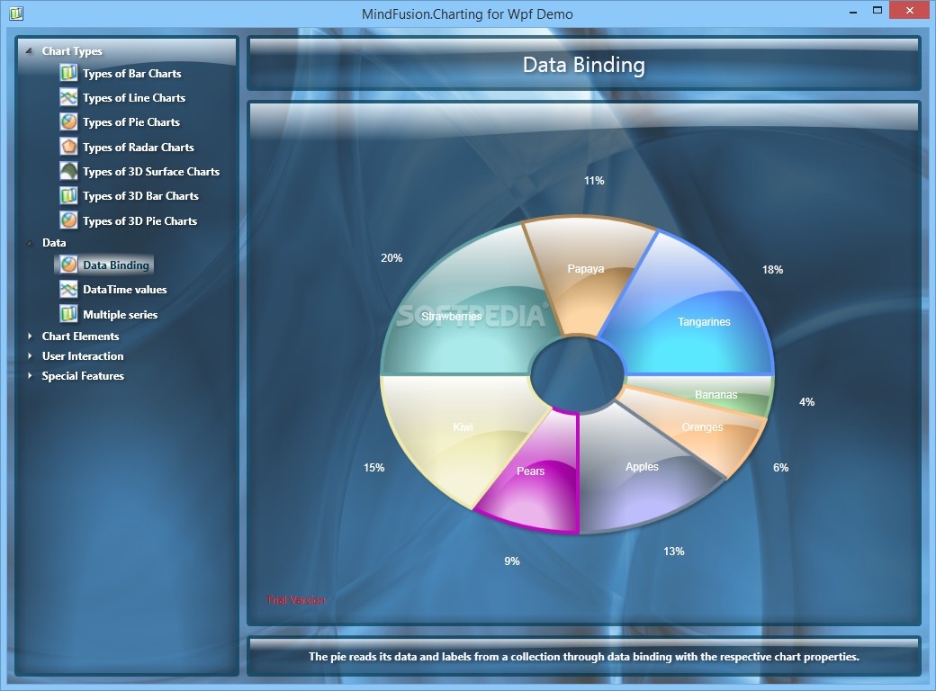The image size is (936, 691).
Task: Open Types of 3D Bar Charts
Action: 141,196
